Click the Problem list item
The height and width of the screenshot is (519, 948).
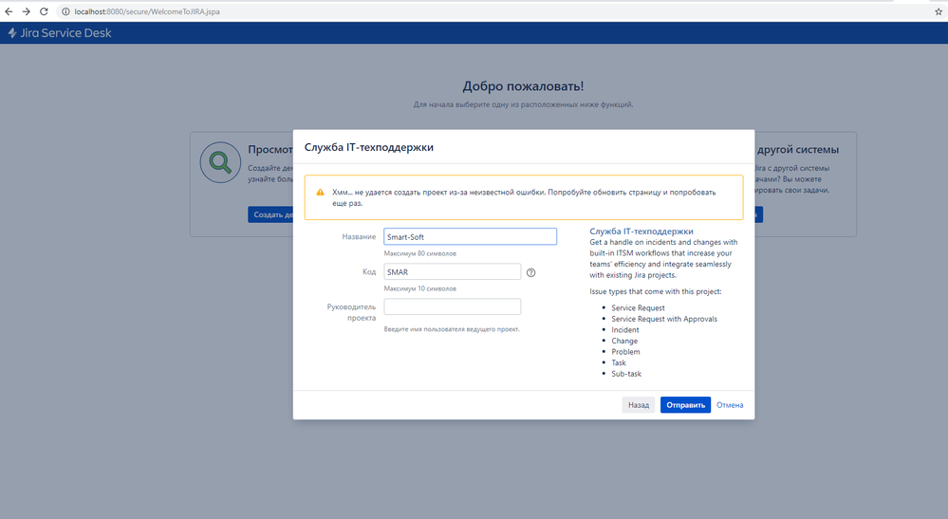pyautogui.click(x=625, y=352)
